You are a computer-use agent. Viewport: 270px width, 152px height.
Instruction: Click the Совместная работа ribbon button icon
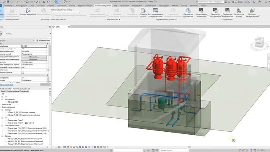coord(28,10)
